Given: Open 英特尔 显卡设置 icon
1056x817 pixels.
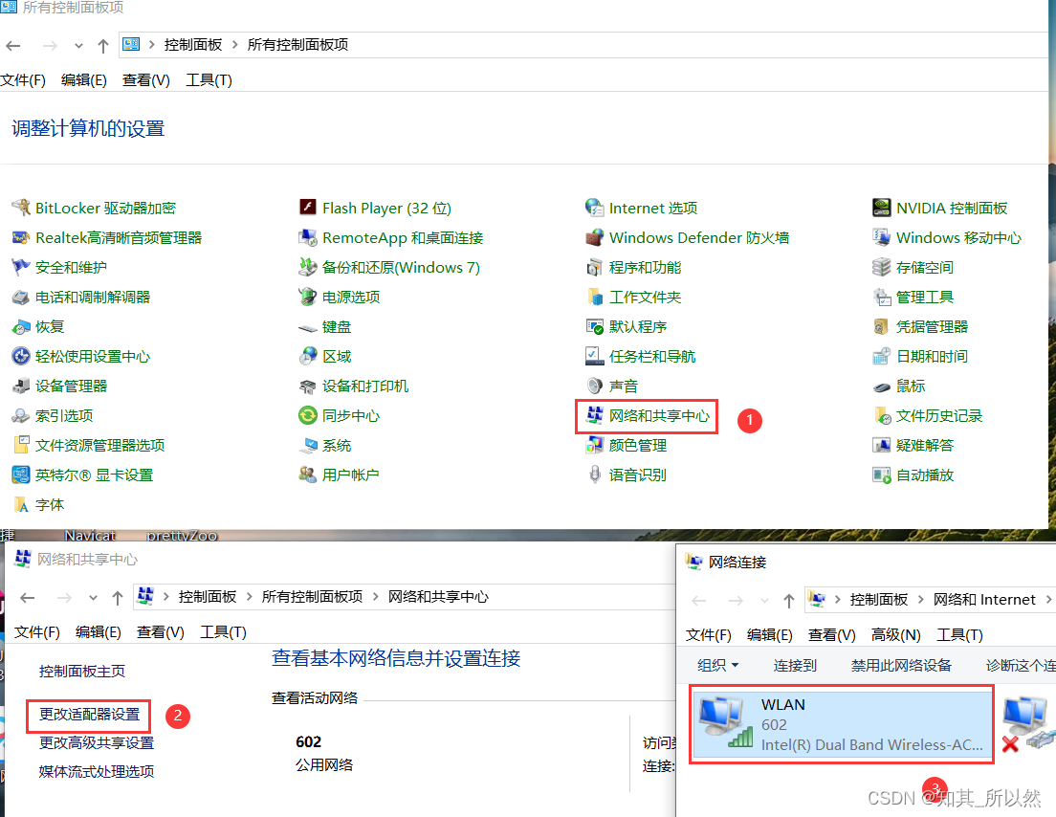Looking at the screenshot, I should tap(21, 475).
